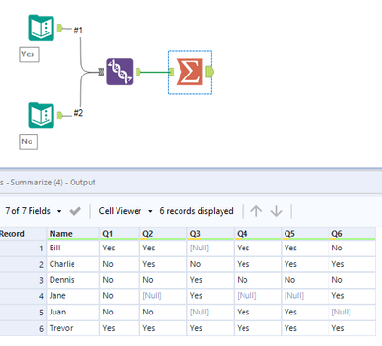Click the #2 connection label
Screen dimensions: 382x346
click(78, 113)
